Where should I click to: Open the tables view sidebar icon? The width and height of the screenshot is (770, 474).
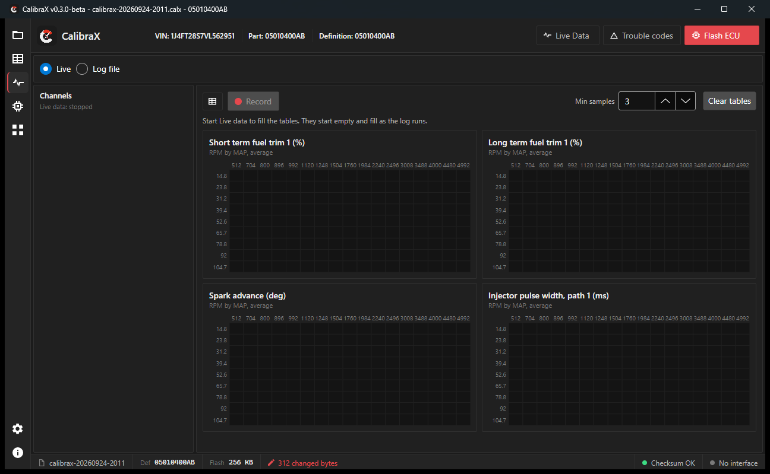[18, 59]
